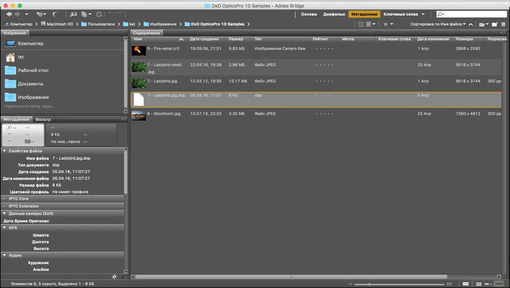Select the 8 - Stockholm.jpg thumbnail
Screen dimensions: 510x288
(x=139, y=116)
